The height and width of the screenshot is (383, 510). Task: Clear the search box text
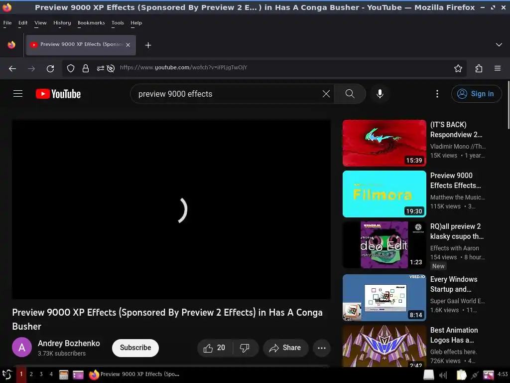(x=326, y=94)
